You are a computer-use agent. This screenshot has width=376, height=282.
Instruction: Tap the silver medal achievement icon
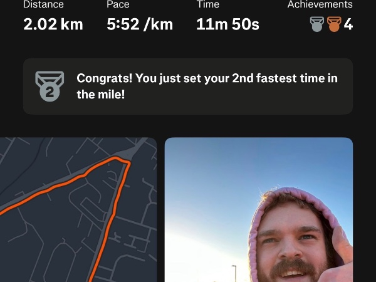pyautogui.click(x=316, y=24)
